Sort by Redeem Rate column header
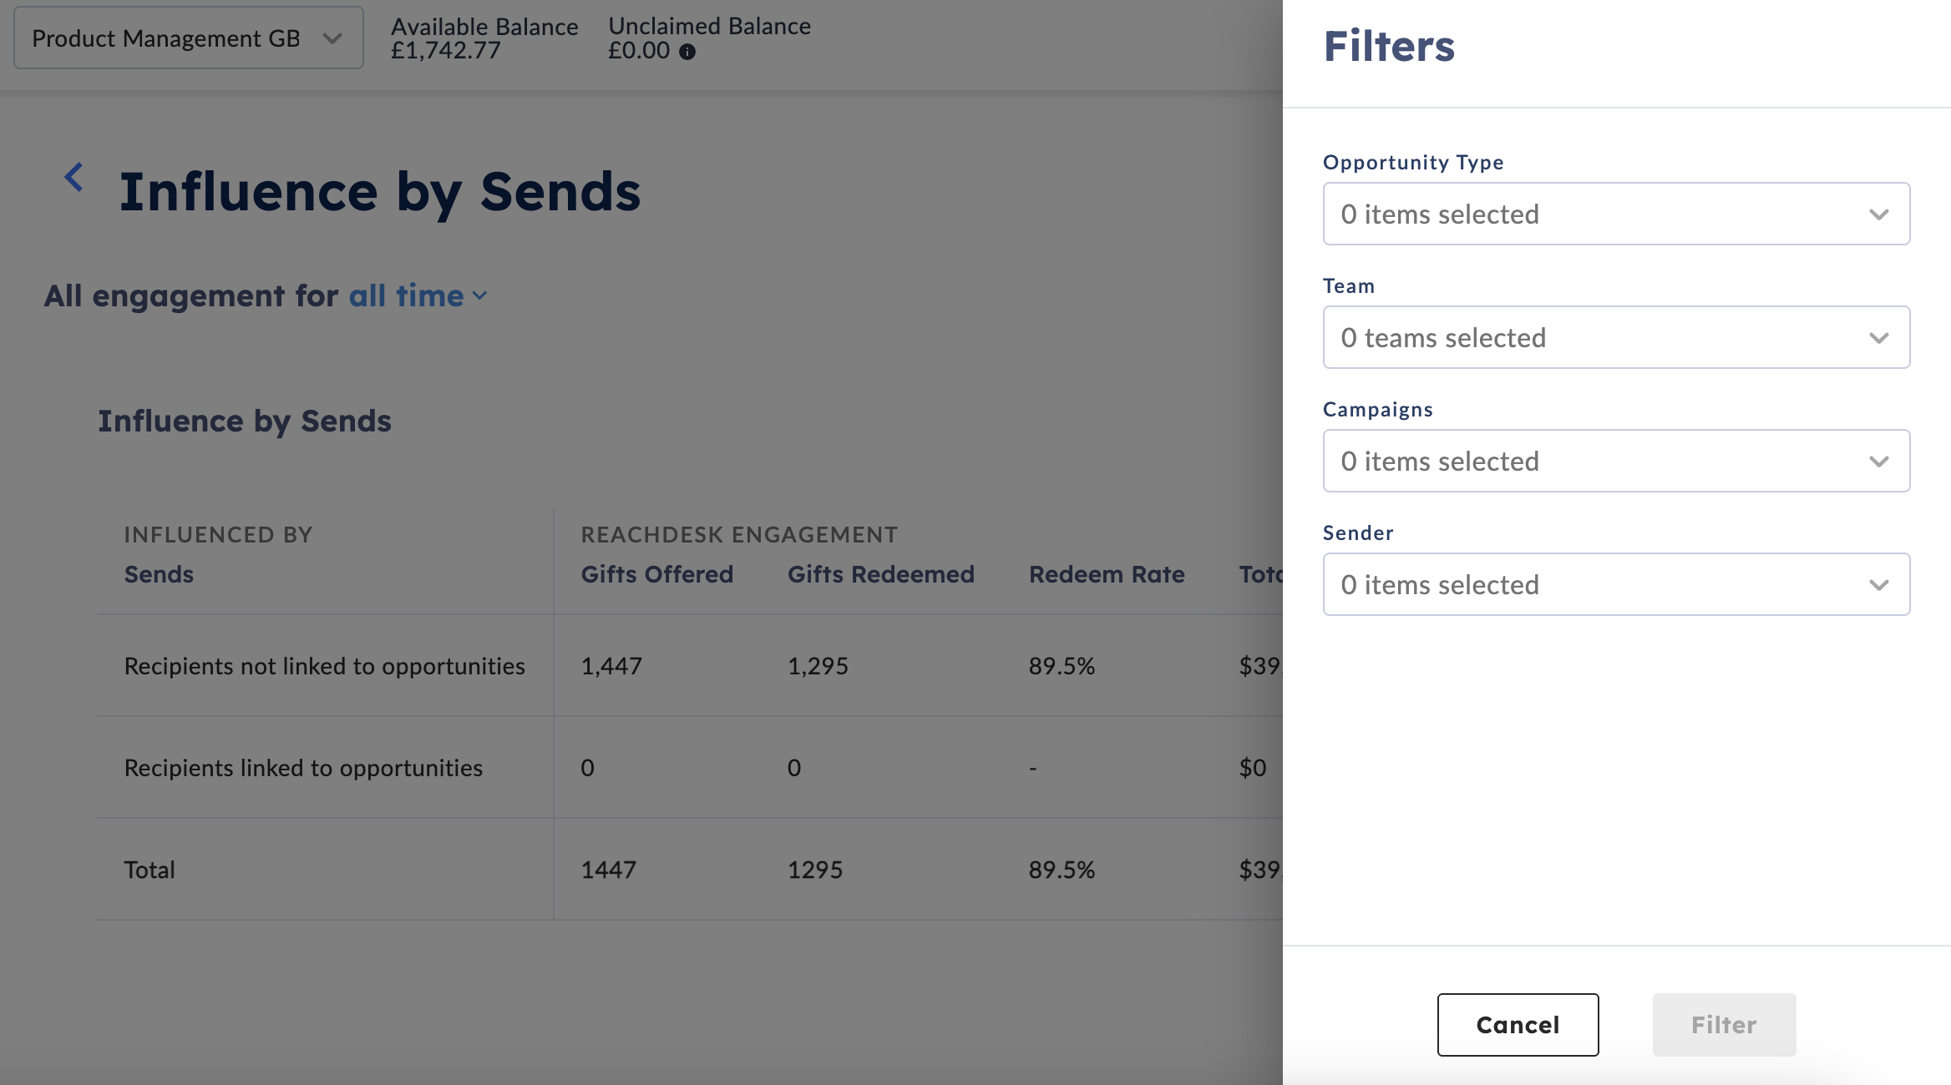Image resolution: width=1951 pixels, height=1085 pixels. pyautogui.click(x=1107, y=574)
